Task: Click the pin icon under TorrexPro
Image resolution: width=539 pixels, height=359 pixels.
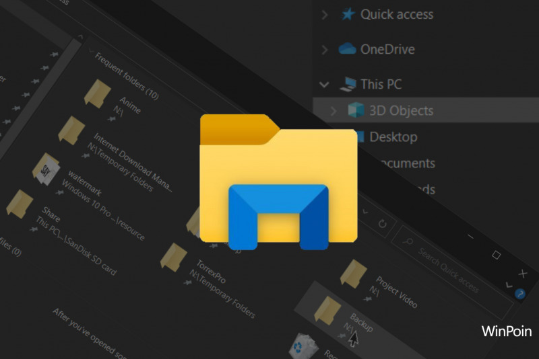Action: [x=188, y=282]
